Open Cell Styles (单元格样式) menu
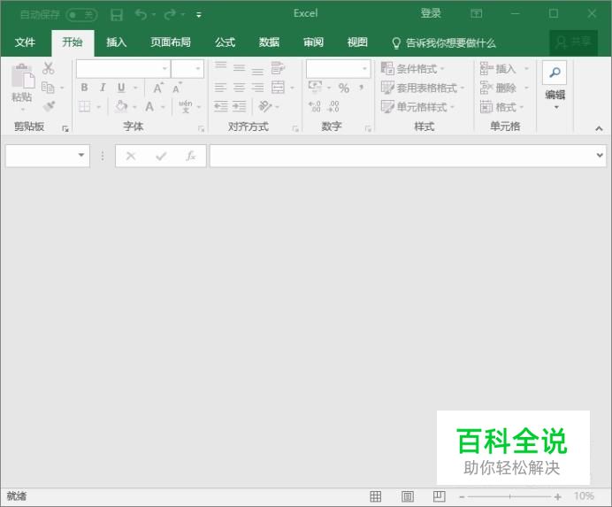 417,106
